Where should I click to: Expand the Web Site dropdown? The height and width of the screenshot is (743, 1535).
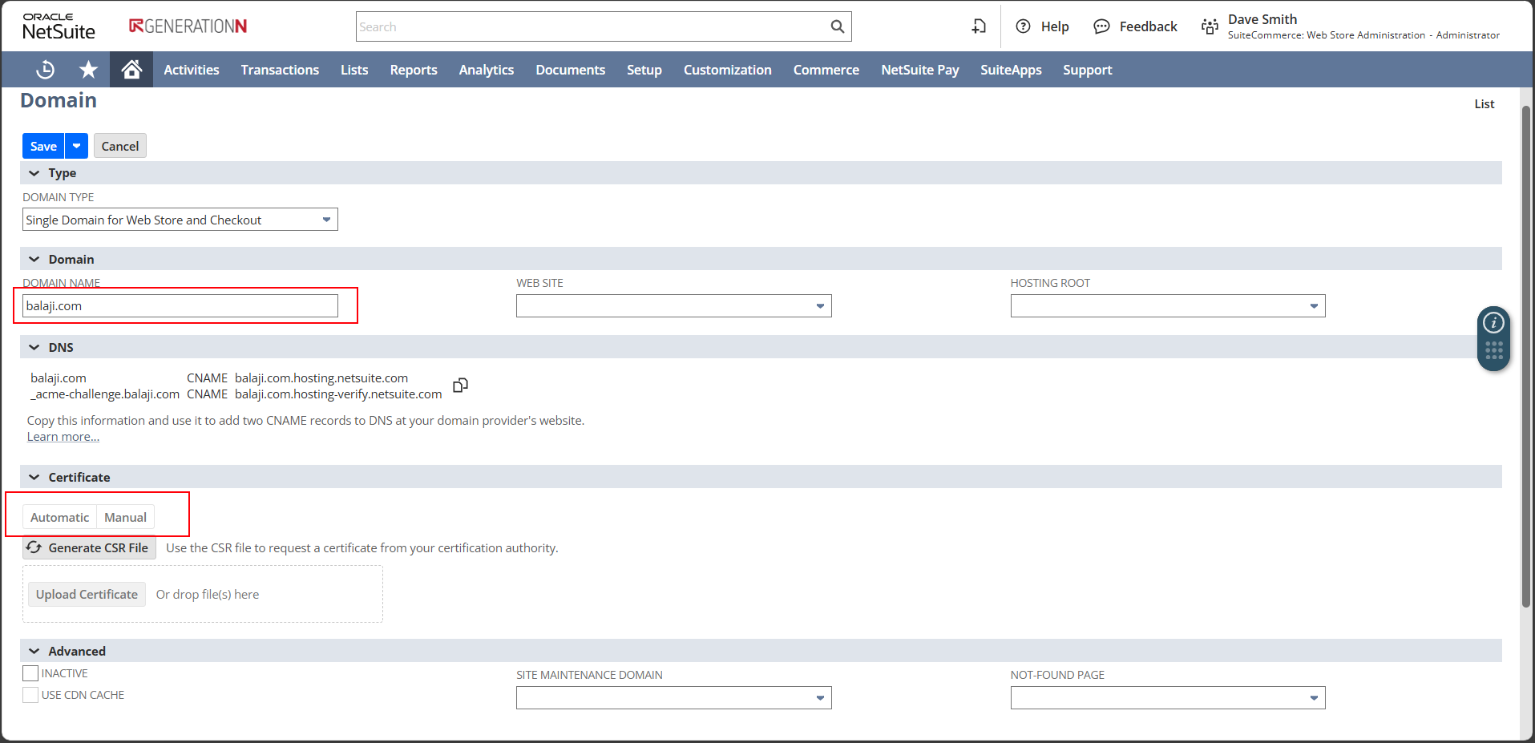pos(673,306)
